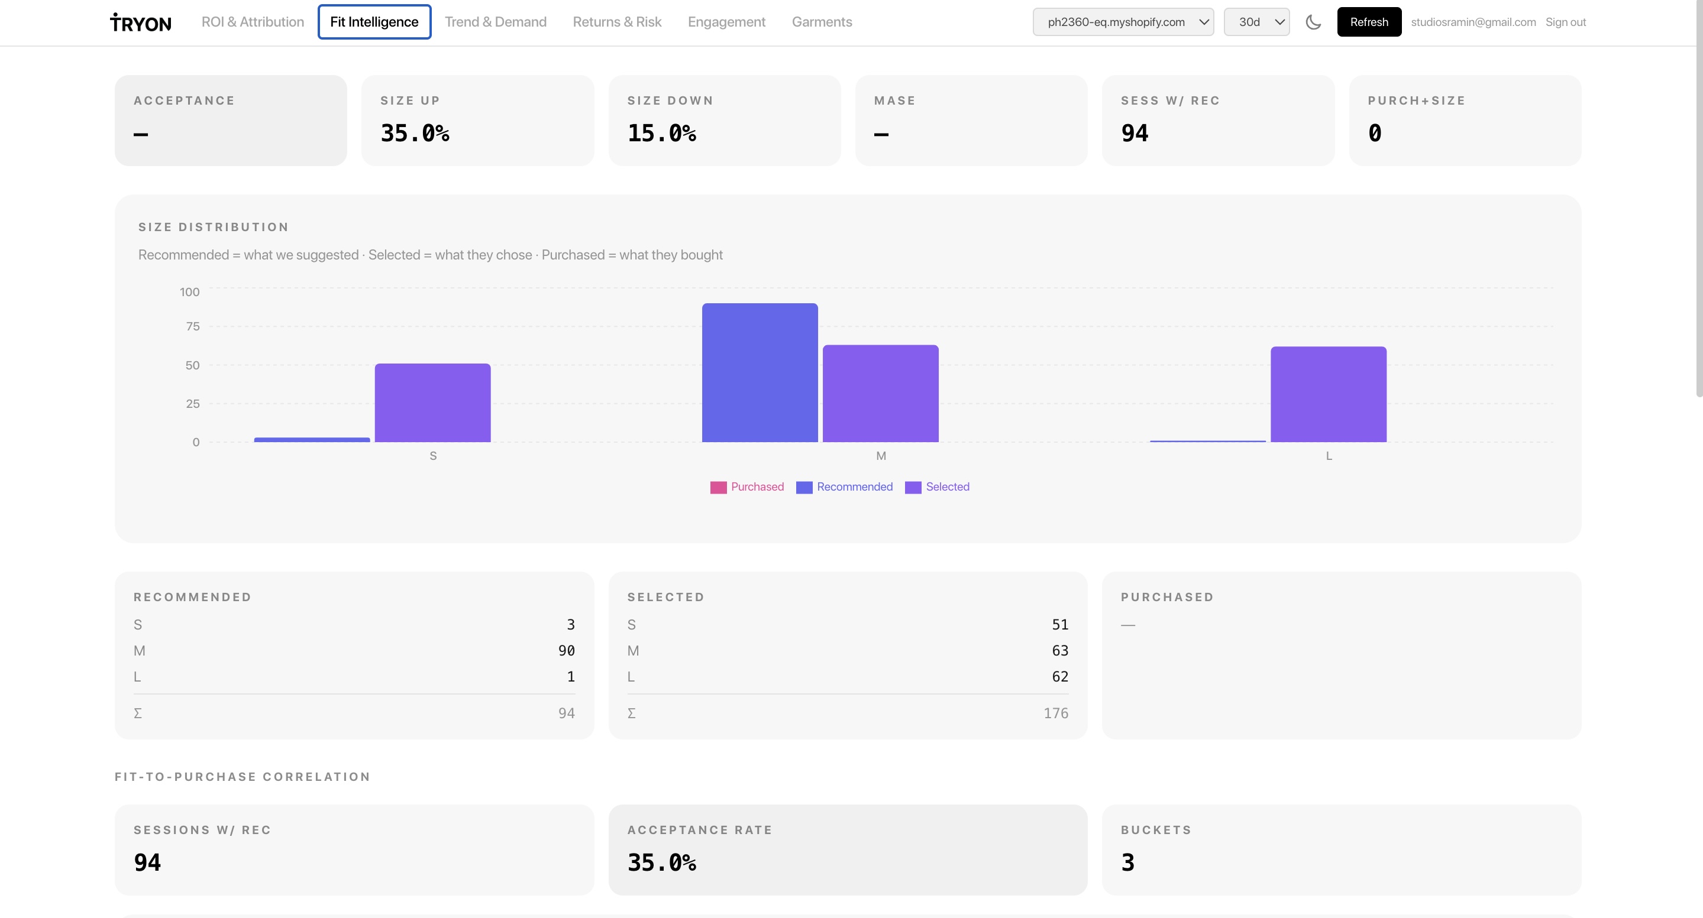Click the Purchased panel heading
This screenshot has height=918, width=1703.
[1167, 597]
